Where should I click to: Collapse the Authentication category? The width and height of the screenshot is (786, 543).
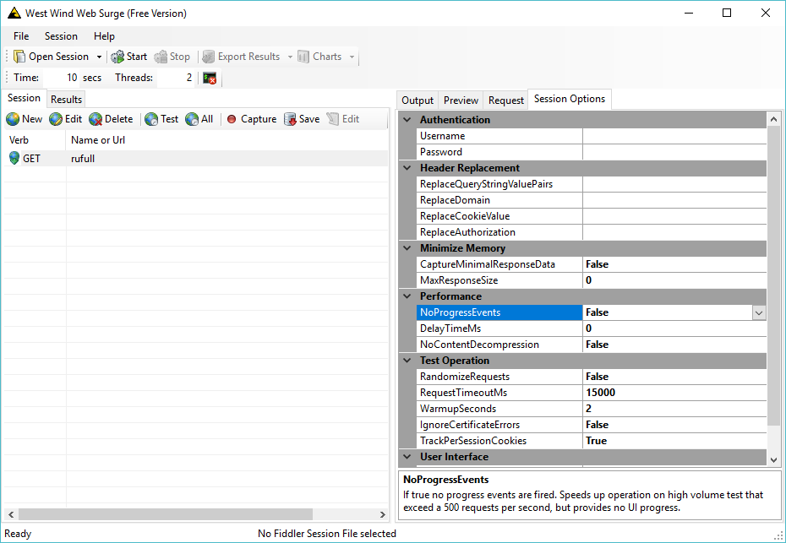coord(407,120)
